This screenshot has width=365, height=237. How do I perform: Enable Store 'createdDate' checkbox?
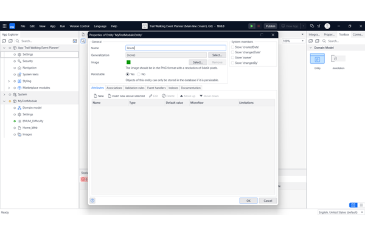click(x=232, y=47)
